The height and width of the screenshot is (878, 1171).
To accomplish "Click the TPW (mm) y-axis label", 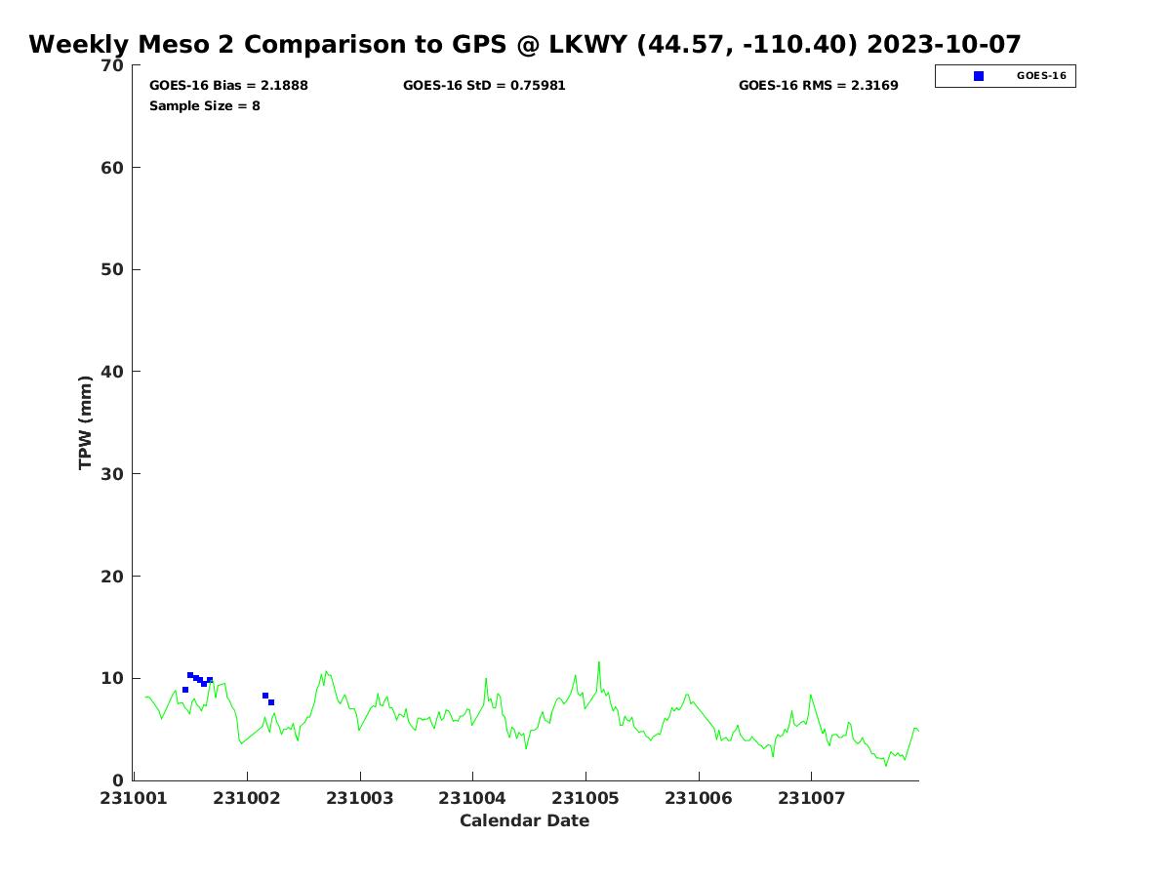I will (x=86, y=422).
